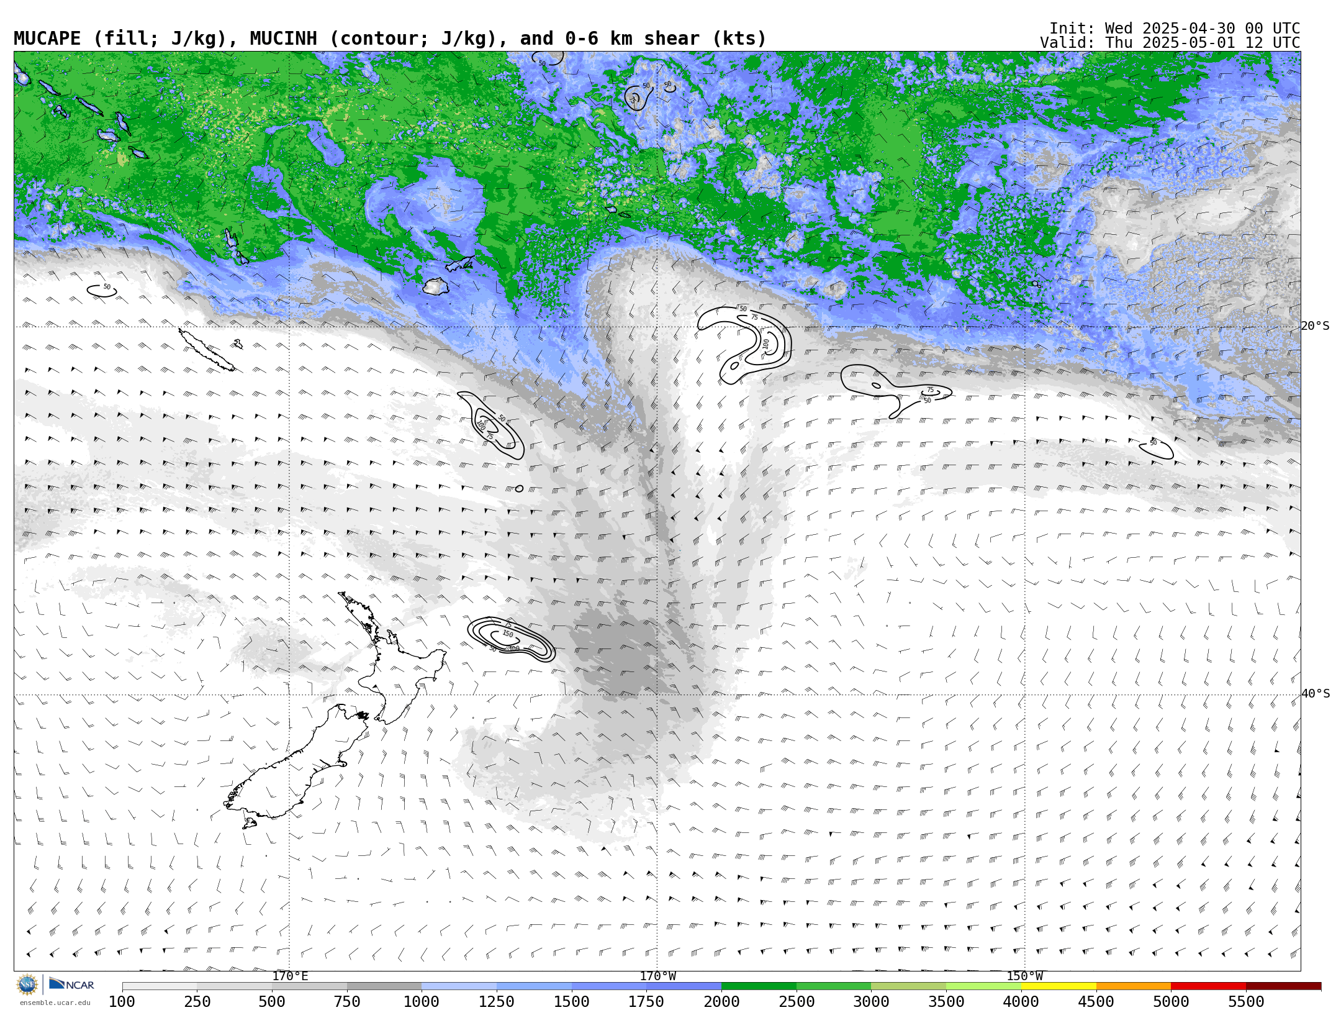Click the colorbar label "1250"

tap(497, 1002)
